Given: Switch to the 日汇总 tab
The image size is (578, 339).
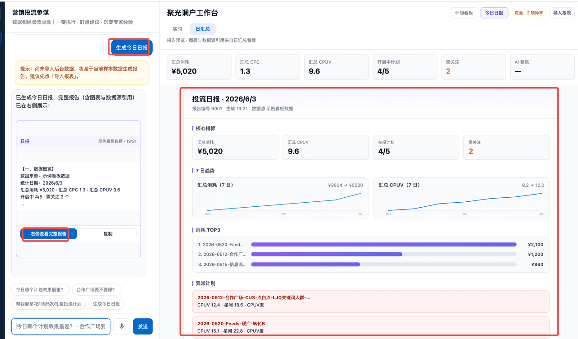Looking at the screenshot, I should click(203, 29).
